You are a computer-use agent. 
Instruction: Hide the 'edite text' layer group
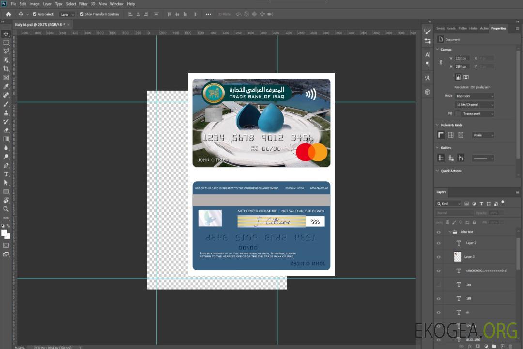[x=439, y=232]
